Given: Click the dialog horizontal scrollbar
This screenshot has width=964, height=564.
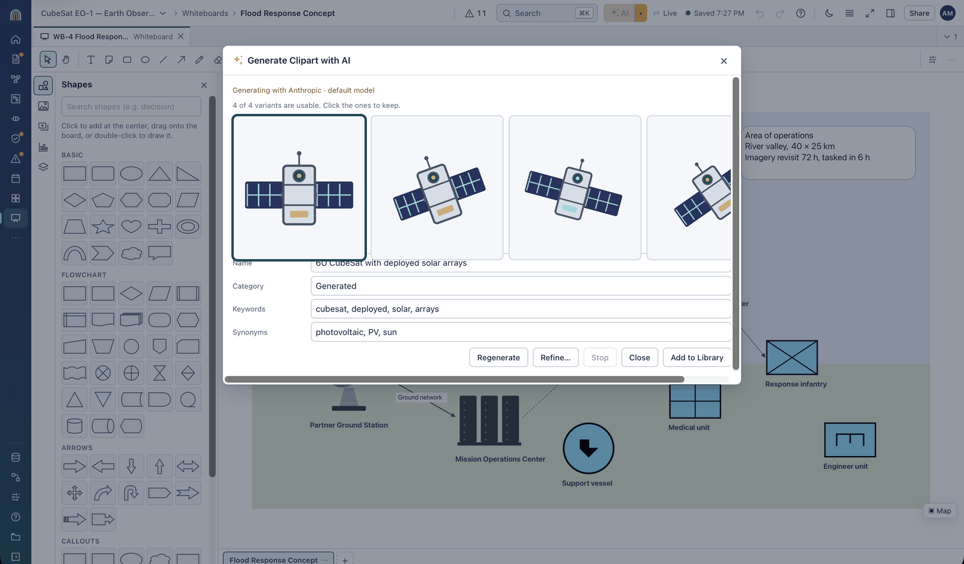Looking at the screenshot, I should [x=455, y=380].
